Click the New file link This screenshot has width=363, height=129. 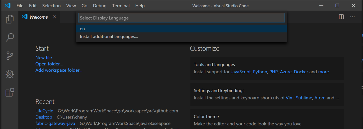44,58
